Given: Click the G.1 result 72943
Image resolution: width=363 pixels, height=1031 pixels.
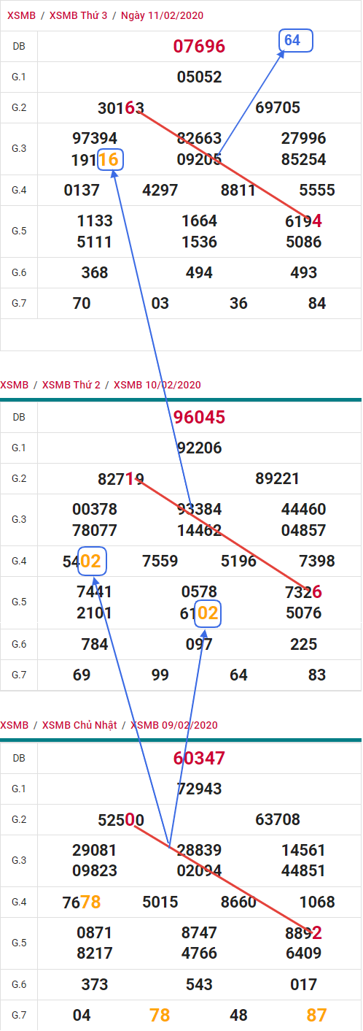Looking at the screenshot, I should [x=199, y=789].
